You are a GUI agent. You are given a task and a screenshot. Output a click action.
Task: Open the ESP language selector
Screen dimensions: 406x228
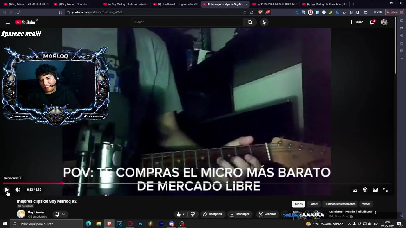(376, 224)
